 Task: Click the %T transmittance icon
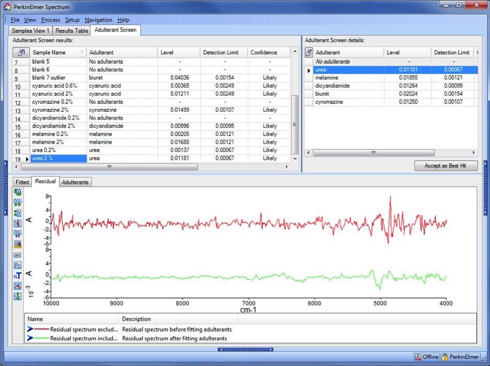coord(18,276)
